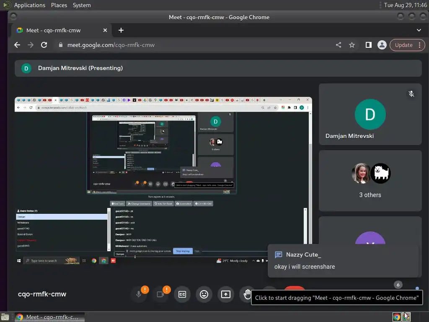Click the Present now screen-share icon

(x=226, y=294)
